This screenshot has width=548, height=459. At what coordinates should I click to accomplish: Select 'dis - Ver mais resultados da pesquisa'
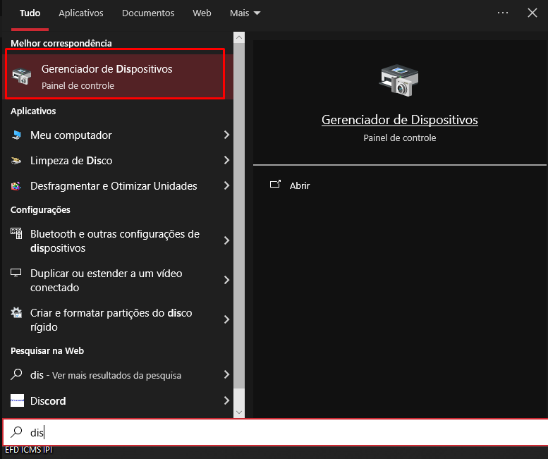click(x=118, y=375)
